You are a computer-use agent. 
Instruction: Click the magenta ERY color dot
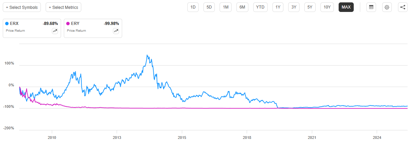[x=68, y=24]
